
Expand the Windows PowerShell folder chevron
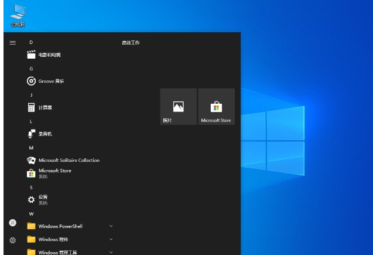tap(111, 226)
